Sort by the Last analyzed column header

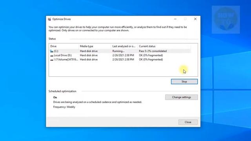coord(124,46)
